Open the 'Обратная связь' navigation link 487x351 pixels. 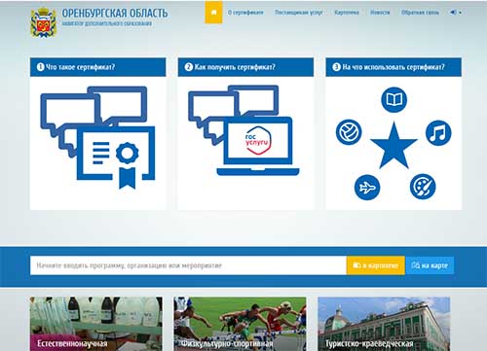coord(420,13)
